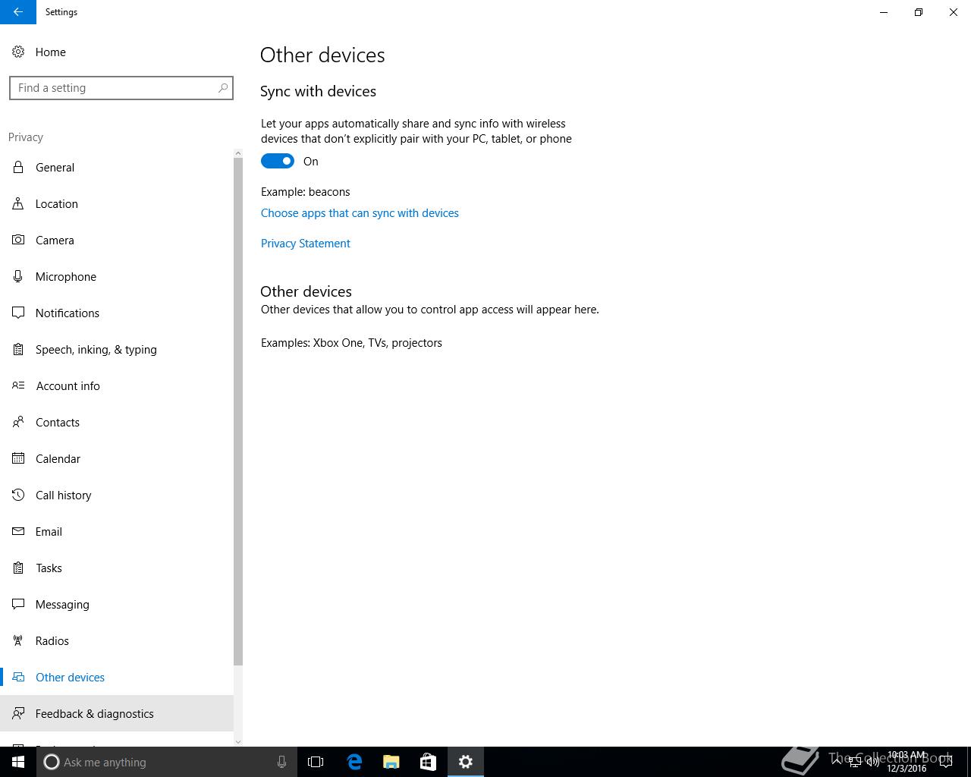Select the Camera icon
This screenshot has width=971, height=777.
point(18,240)
